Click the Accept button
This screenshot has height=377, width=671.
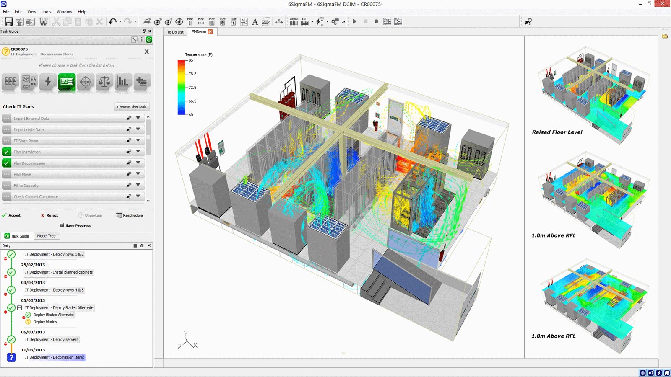click(11, 215)
